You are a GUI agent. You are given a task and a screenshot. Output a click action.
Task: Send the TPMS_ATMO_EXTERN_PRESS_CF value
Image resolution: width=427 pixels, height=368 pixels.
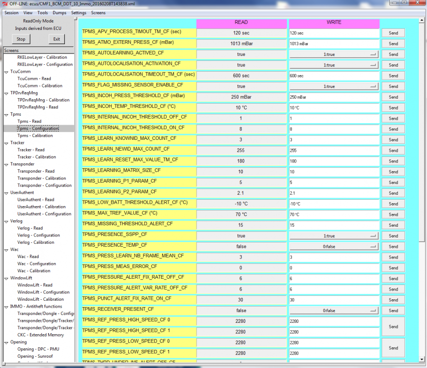coord(393,44)
